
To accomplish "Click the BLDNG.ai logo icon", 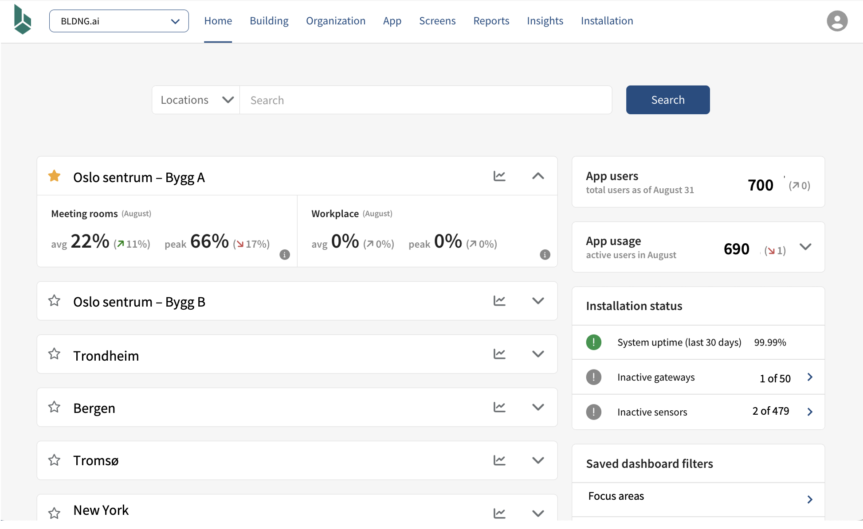I will 23,19.
